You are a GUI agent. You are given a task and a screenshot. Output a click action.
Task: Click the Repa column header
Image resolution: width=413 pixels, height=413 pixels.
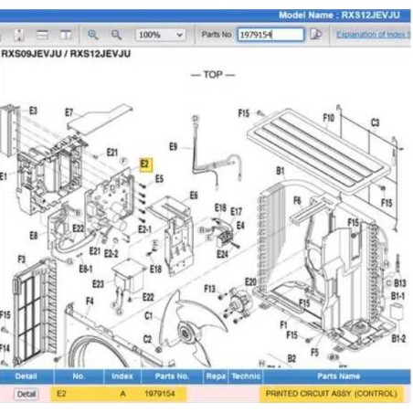pos(216,376)
